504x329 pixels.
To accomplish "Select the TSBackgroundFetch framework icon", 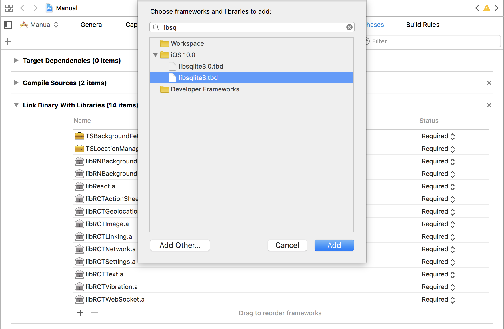I will pyautogui.click(x=79, y=136).
